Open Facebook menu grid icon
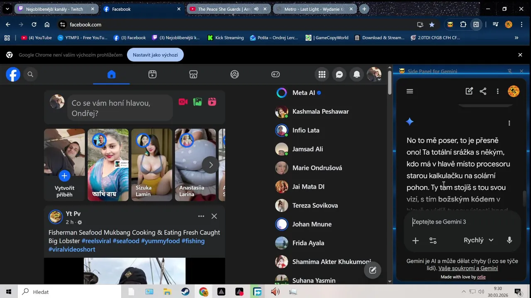Screen dimensions: 531x298 tap(322, 74)
